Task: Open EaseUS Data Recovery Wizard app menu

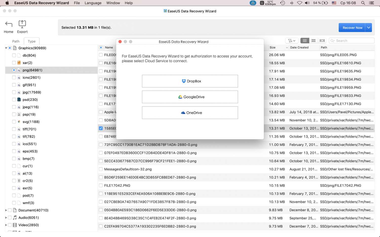Action: pyautogui.click(x=42, y=3)
